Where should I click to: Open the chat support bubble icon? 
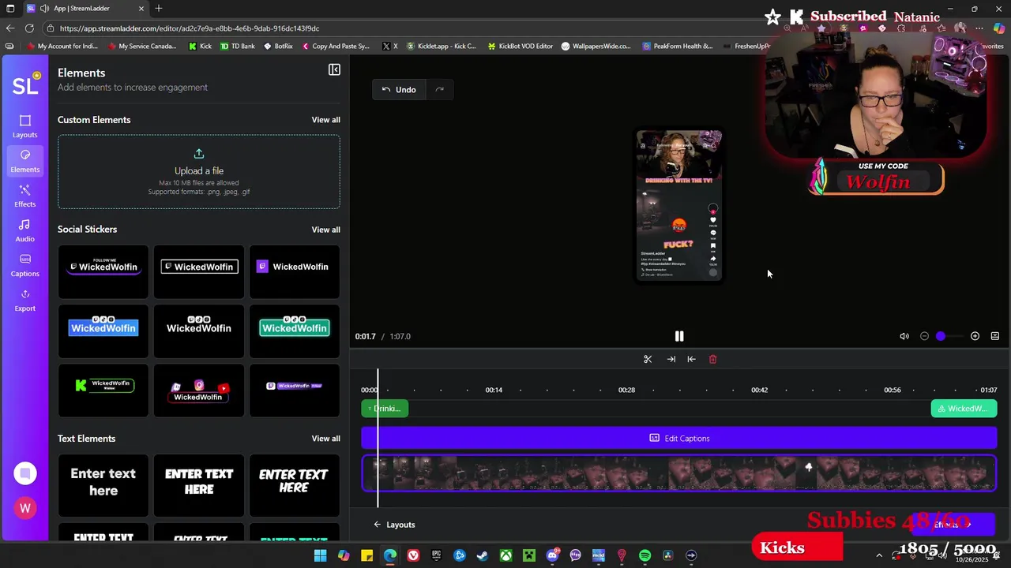point(25,473)
